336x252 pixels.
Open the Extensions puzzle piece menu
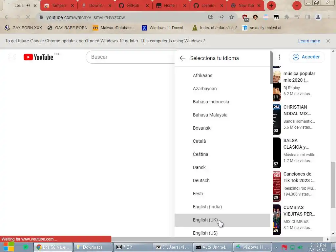(x=287, y=17)
